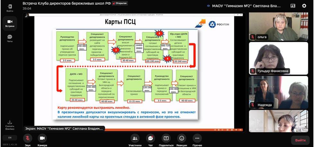Switch to the Чаты section
The height and width of the screenshot is (147, 314).
coord(10,38)
